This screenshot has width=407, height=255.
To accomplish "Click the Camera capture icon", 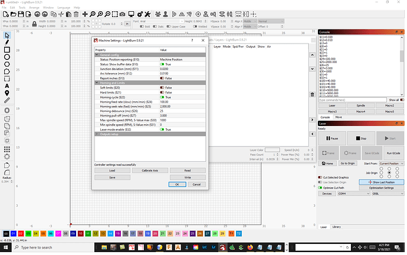I will 122,14.
